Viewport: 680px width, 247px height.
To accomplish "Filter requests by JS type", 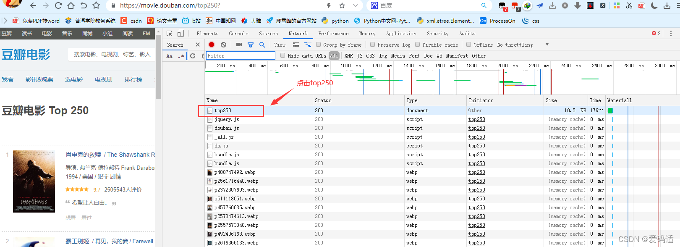I will (359, 56).
